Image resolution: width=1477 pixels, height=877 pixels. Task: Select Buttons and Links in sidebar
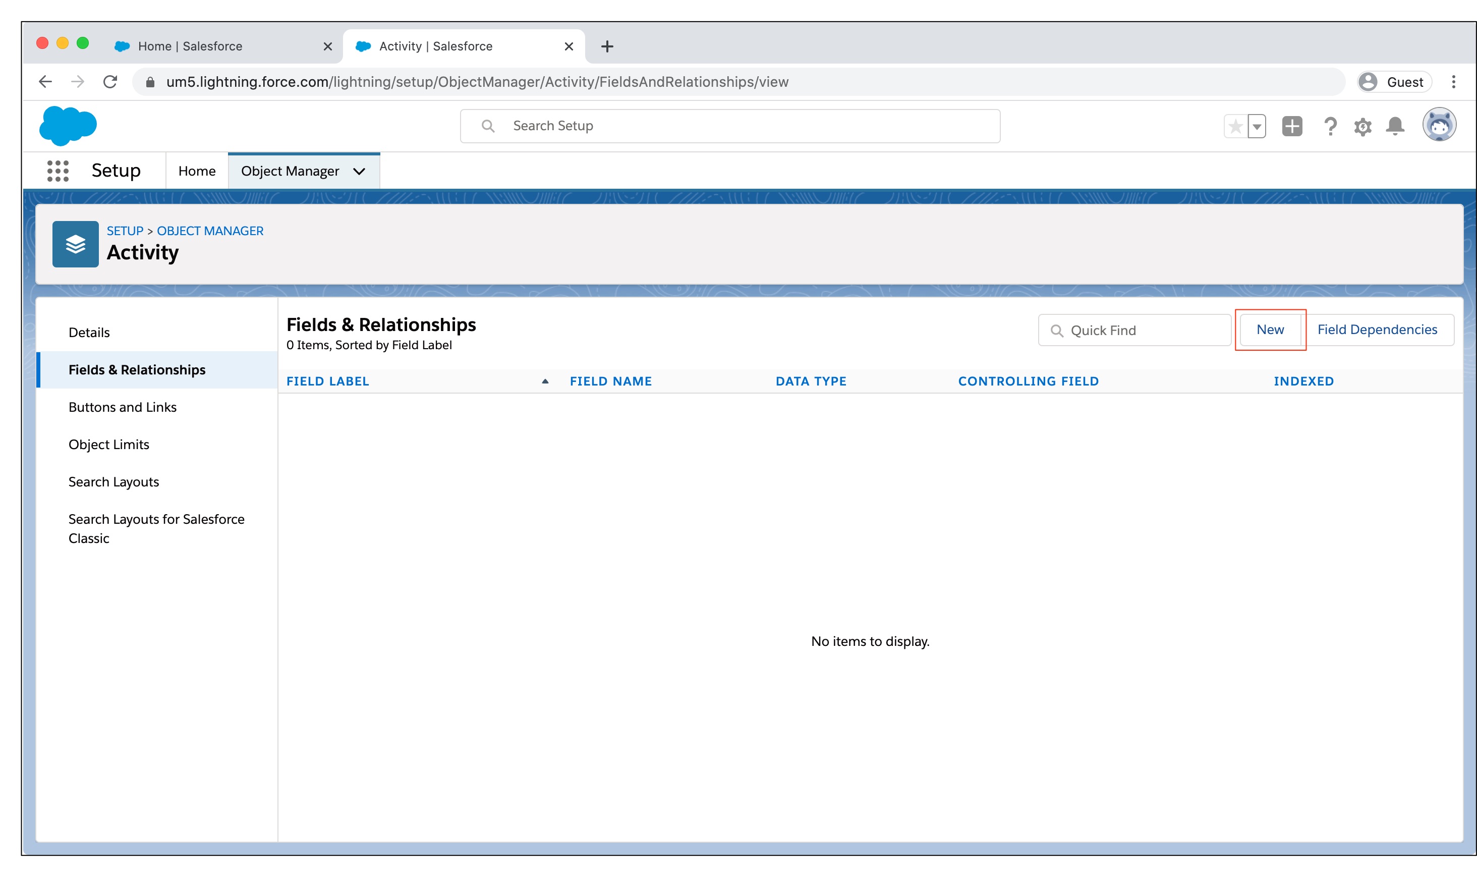pyautogui.click(x=122, y=407)
